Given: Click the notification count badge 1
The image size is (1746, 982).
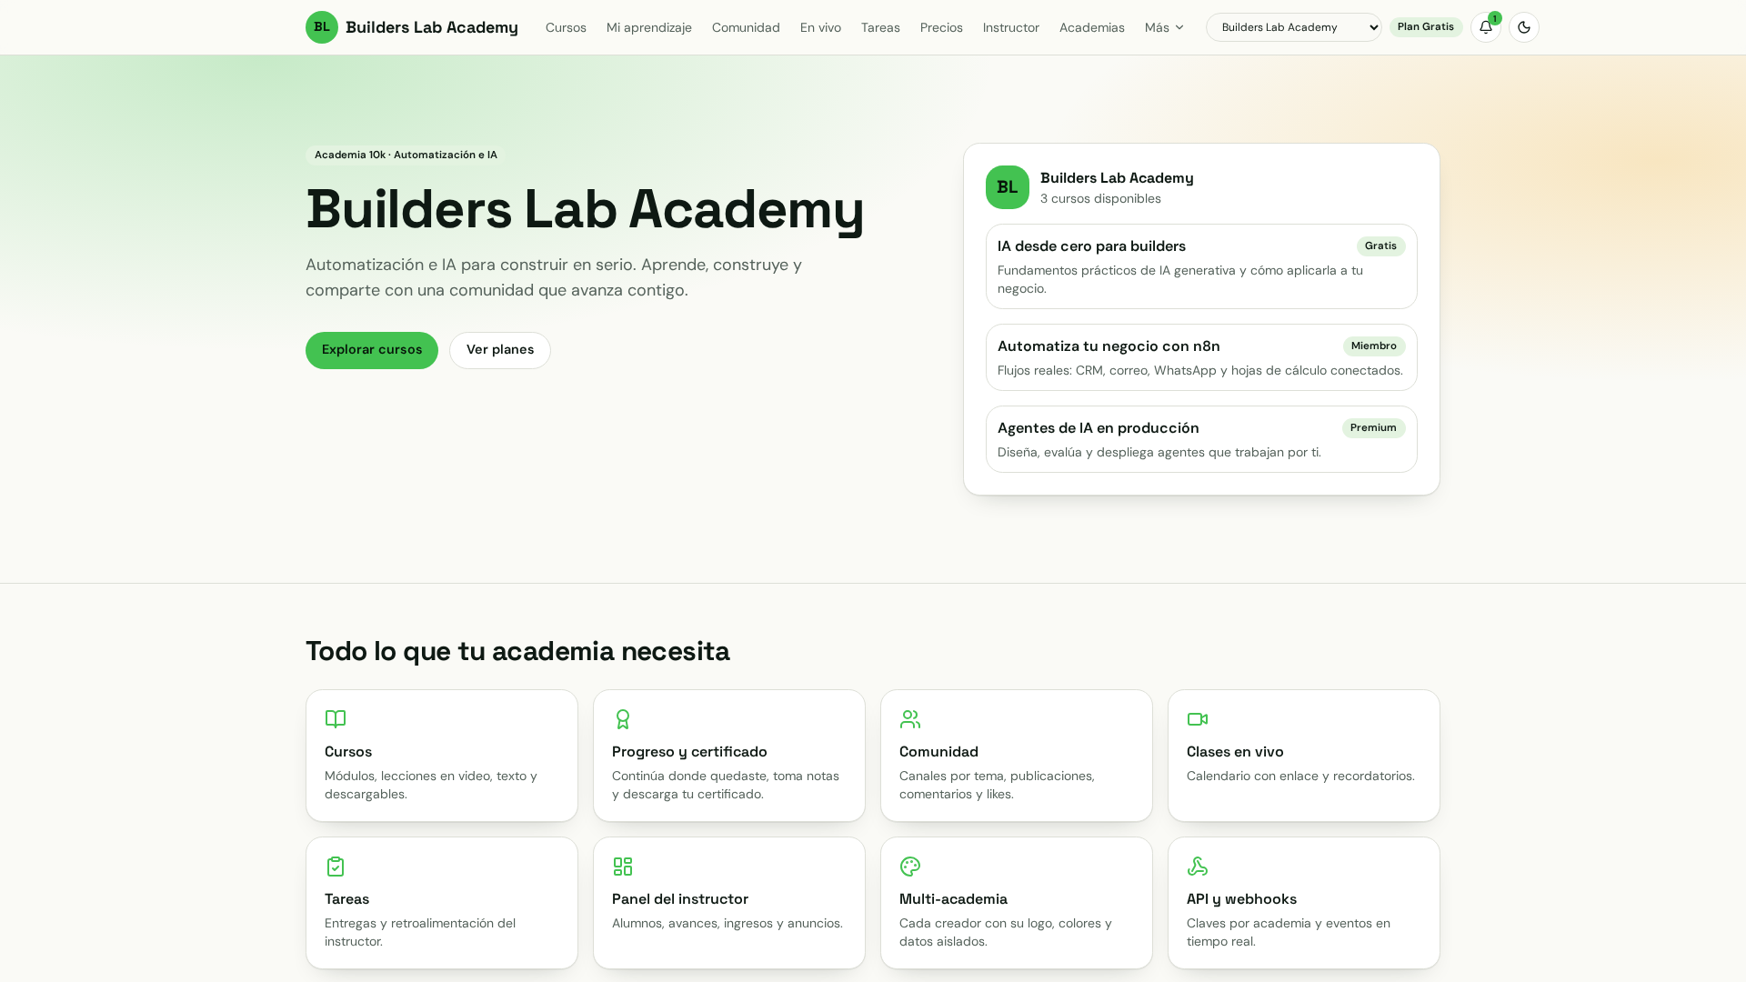Looking at the screenshot, I should click(1495, 18).
